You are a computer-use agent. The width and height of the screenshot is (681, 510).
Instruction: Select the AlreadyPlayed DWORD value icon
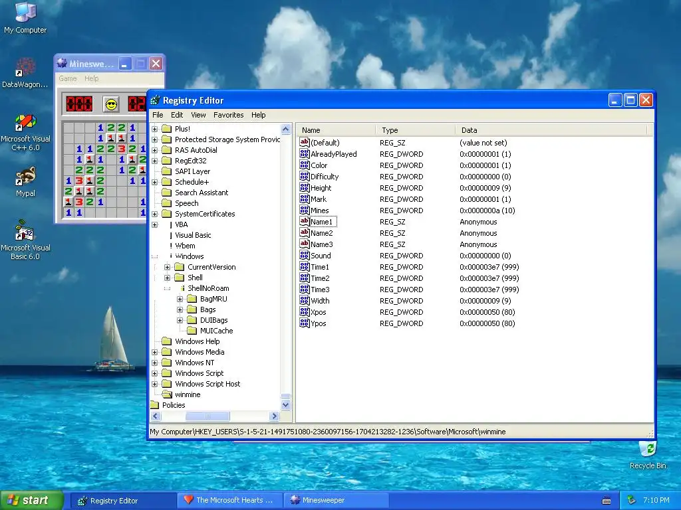(304, 153)
